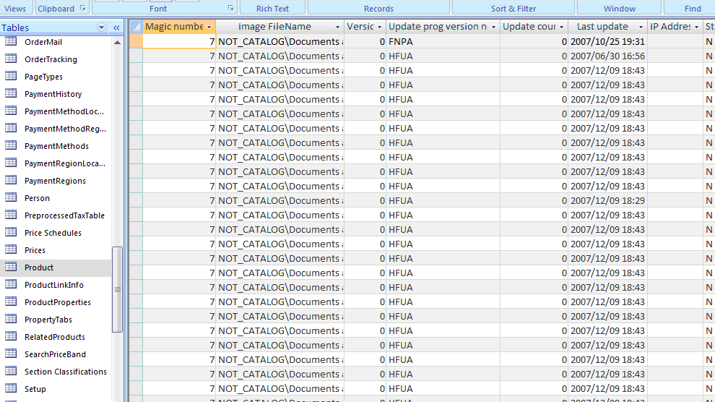Click the FNPA cell in the first row
The image size is (715, 402).
[401, 41]
